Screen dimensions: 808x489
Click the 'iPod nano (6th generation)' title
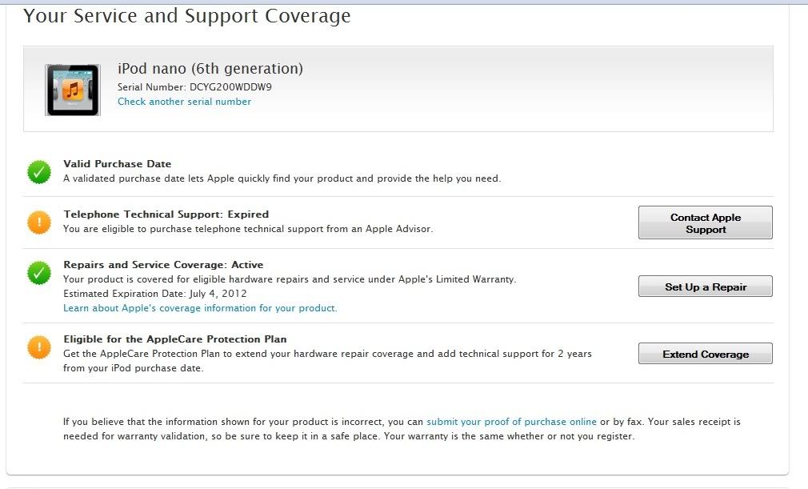point(210,69)
